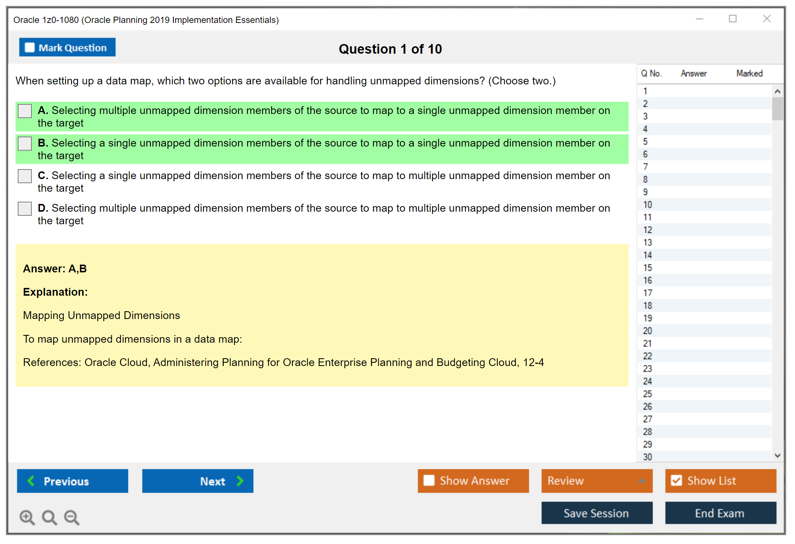The image size is (795, 544).
Task: Click the Answer column header
Action: [x=693, y=73]
